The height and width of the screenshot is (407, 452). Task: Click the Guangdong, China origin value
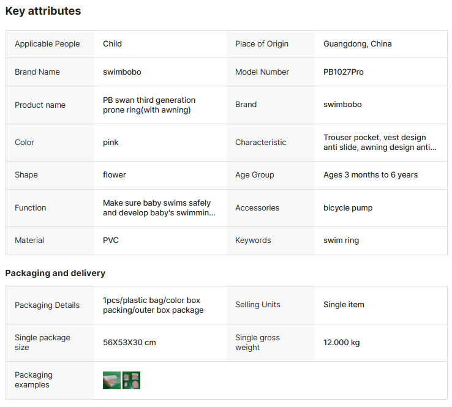pyautogui.click(x=357, y=44)
